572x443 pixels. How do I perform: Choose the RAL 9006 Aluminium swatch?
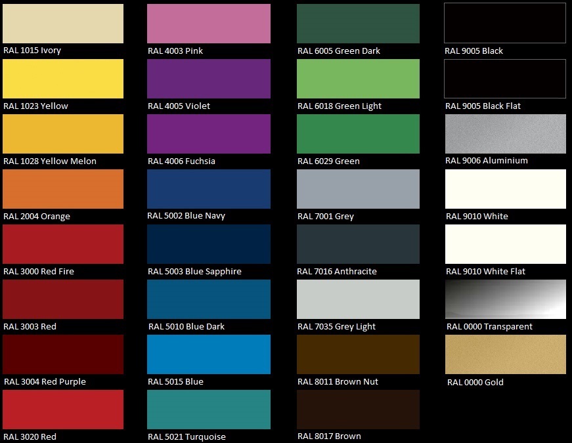pos(505,134)
